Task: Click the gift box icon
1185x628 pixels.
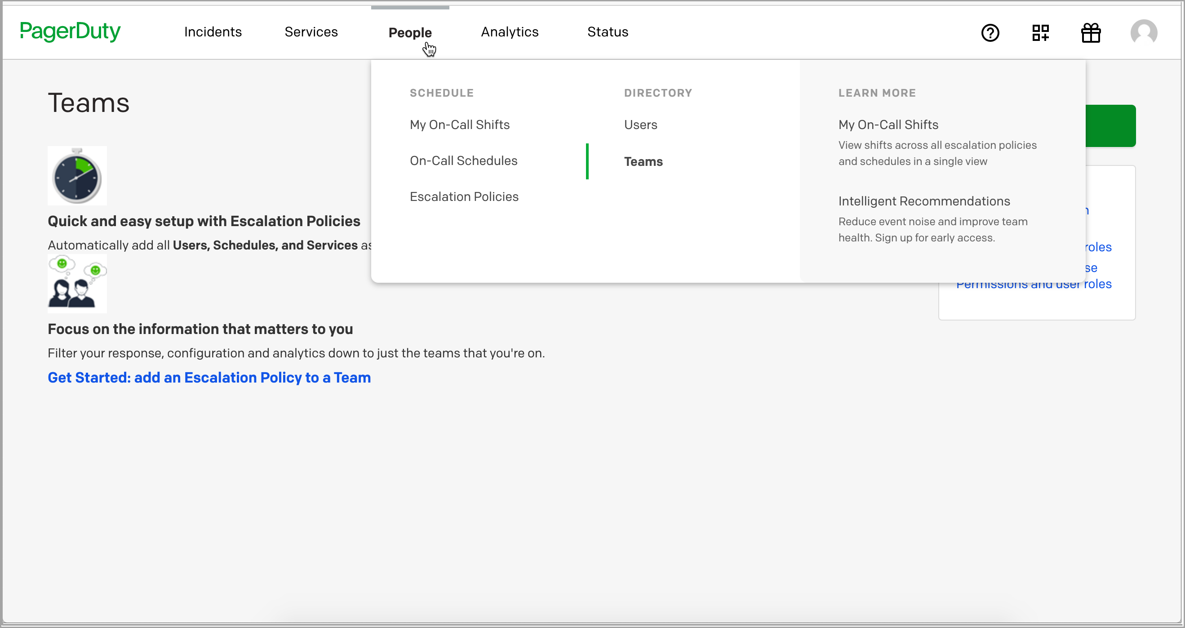Action: click(x=1091, y=33)
